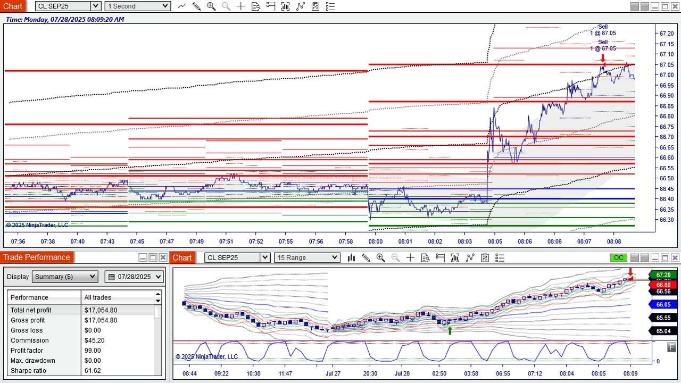
Task: Click the 99.00 profit factor value
Action: pyautogui.click(x=93, y=351)
